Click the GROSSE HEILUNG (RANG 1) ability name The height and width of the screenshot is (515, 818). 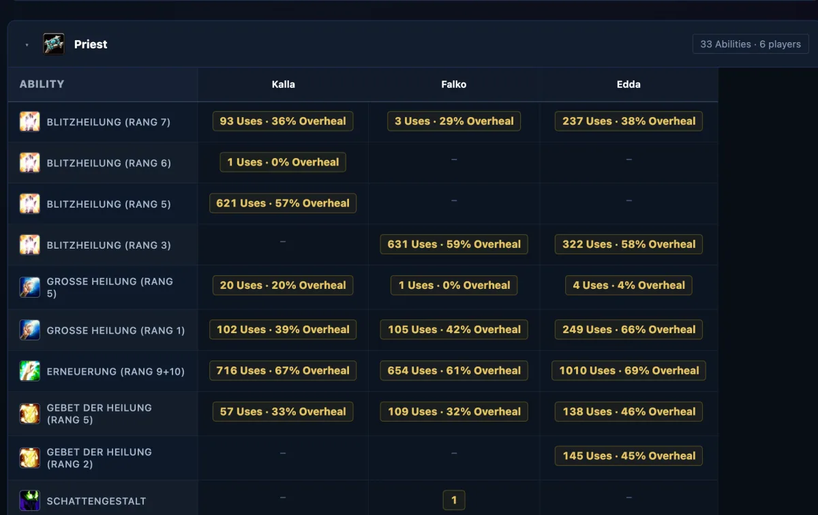click(116, 331)
